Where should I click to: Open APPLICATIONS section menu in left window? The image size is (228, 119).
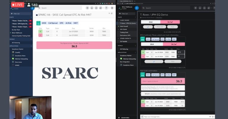click(31, 46)
